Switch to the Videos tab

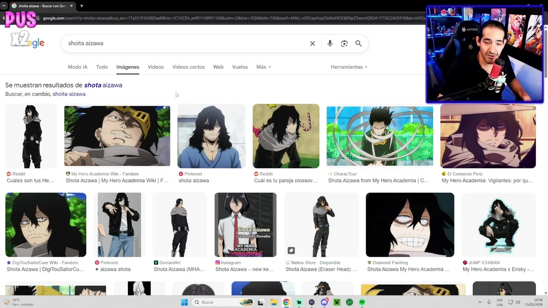pos(156,67)
